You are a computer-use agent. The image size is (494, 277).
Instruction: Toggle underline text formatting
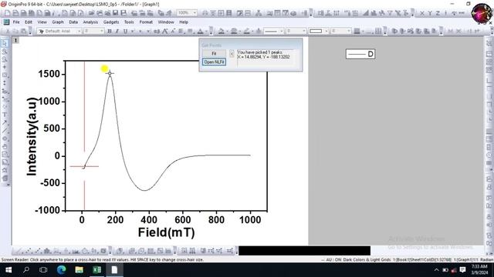click(125, 31)
